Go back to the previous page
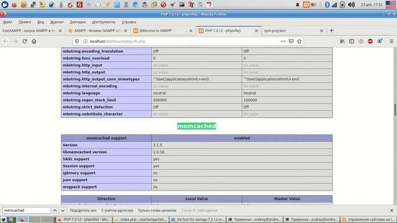The image size is (397, 223). 6,42
